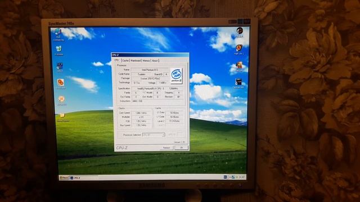Click the OK button in CPU-Z
Viewport: 360px width, 202px height.
click(181, 148)
